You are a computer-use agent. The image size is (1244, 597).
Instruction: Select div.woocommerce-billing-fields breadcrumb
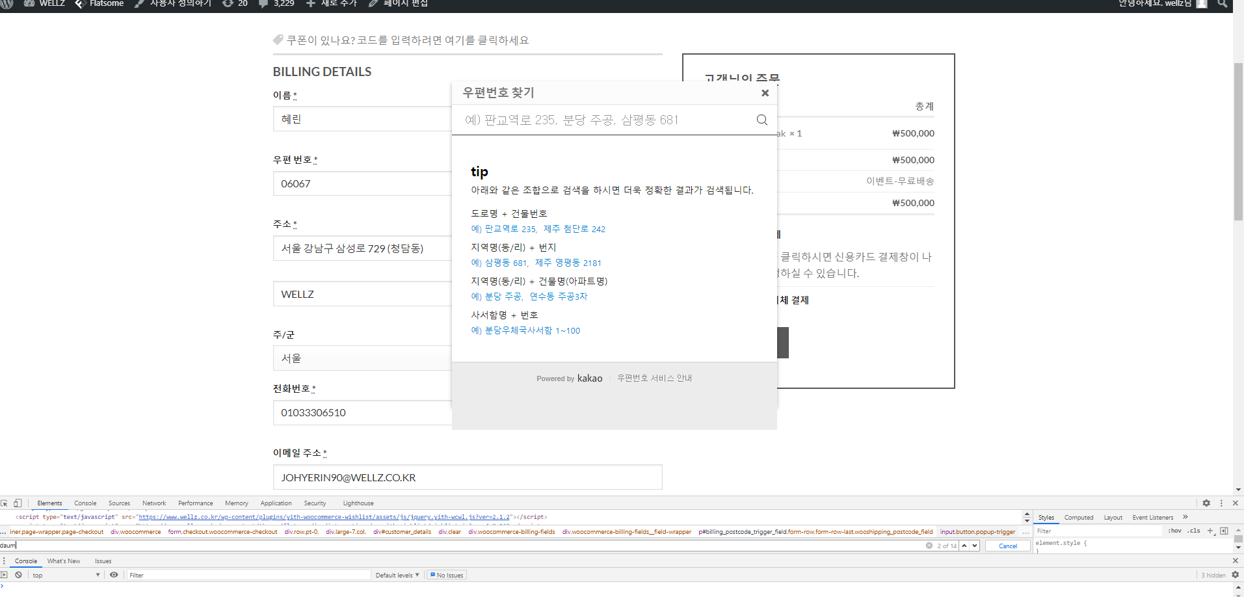512,532
